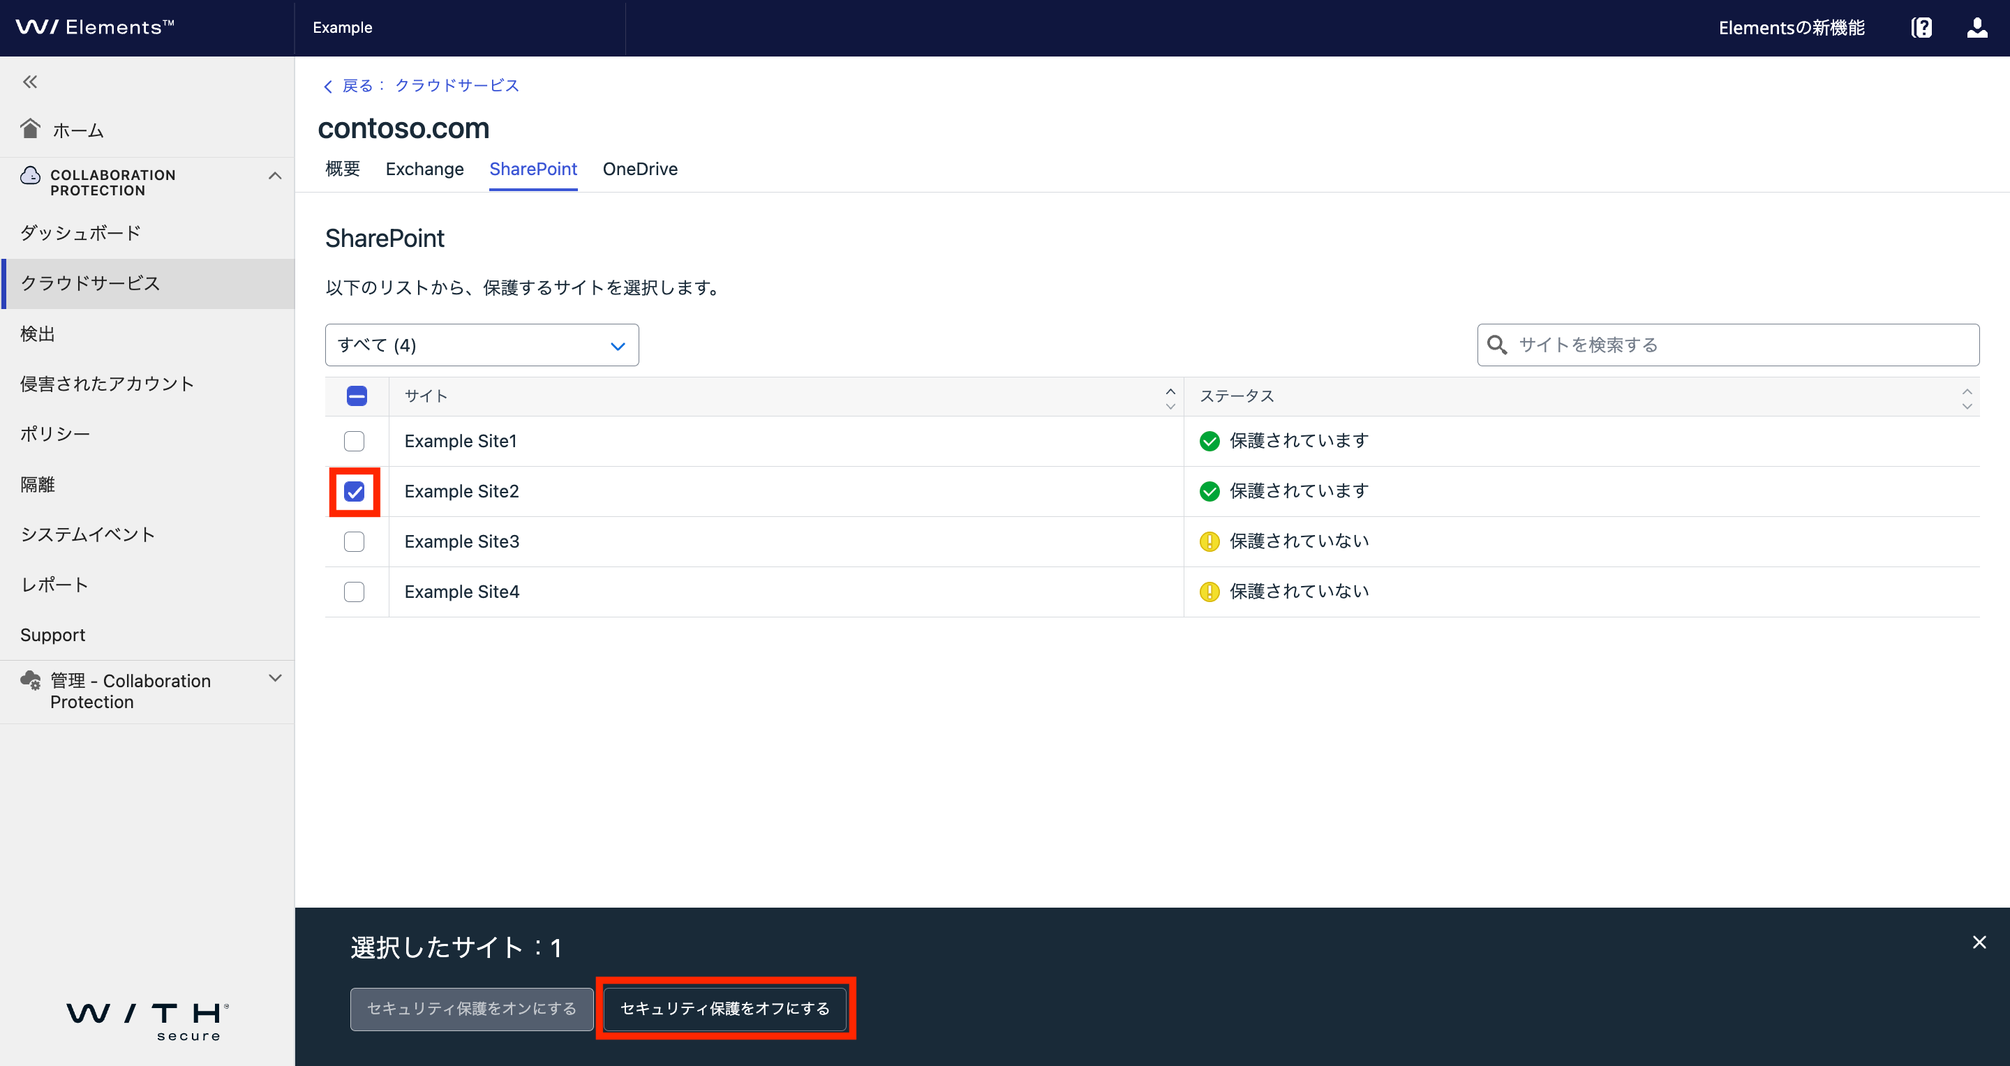Image resolution: width=2010 pixels, height=1066 pixels.
Task: Click the WithSecure Elements logo
Action: pyautogui.click(x=95, y=27)
